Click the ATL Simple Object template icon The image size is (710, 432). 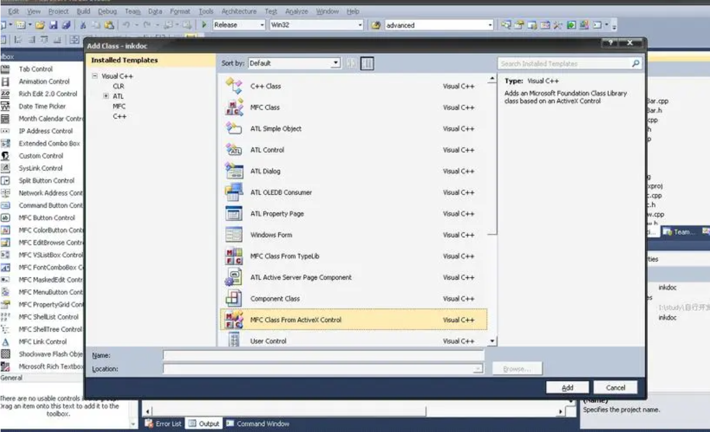click(234, 129)
